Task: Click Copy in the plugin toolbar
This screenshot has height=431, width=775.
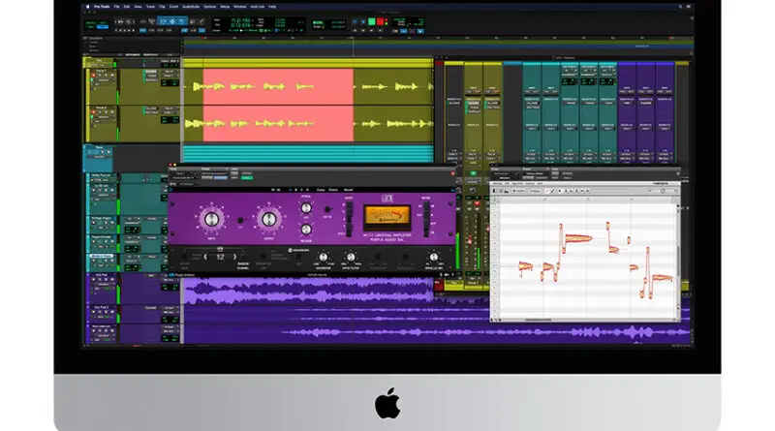Action: tap(321, 190)
